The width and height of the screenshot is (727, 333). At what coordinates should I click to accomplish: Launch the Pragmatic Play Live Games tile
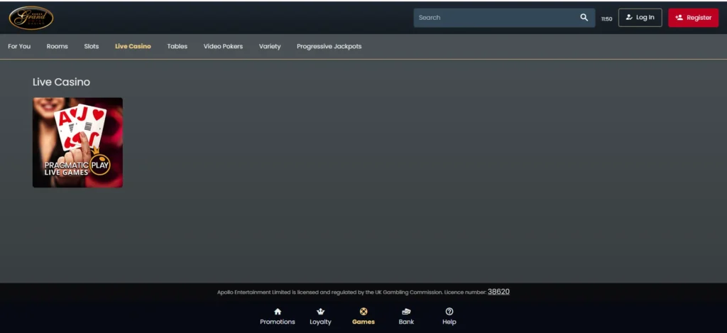coord(77,143)
